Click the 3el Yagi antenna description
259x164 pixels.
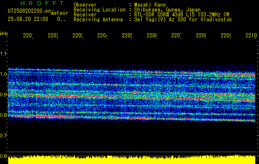[x=183, y=20]
